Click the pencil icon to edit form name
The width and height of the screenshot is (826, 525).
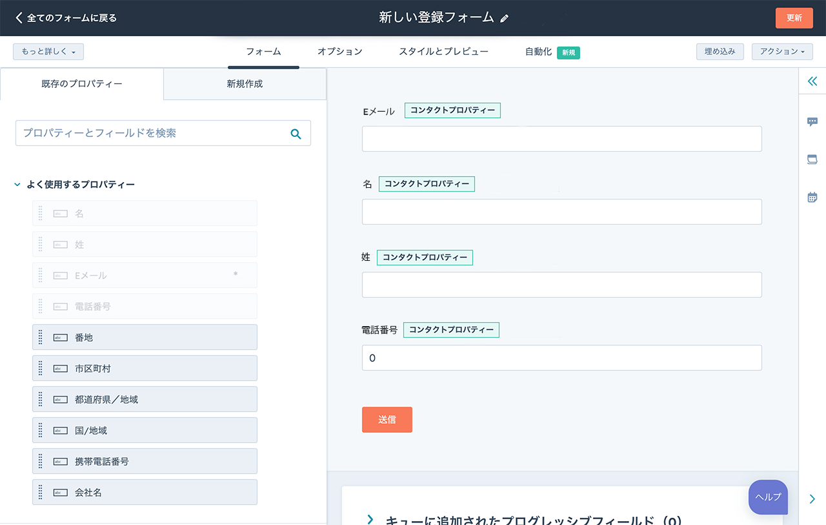(505, 19)
